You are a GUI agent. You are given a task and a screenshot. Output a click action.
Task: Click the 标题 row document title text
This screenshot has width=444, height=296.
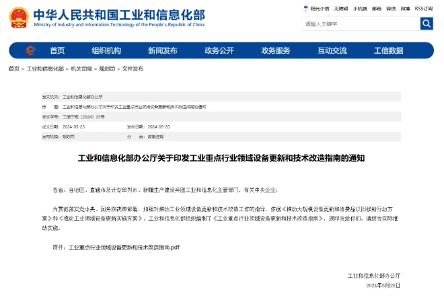(135, 107)
